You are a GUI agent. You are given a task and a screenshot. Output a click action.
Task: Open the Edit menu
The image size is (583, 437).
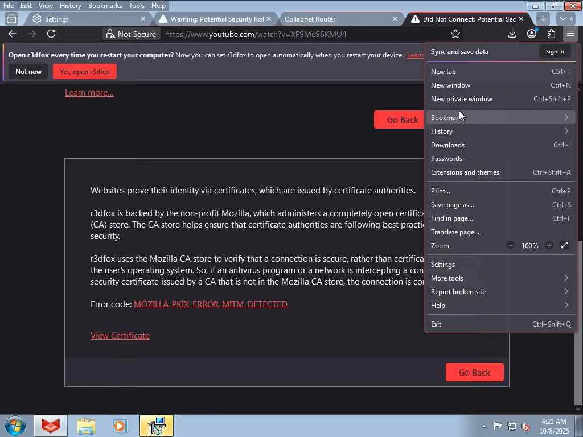pos(26,6)
